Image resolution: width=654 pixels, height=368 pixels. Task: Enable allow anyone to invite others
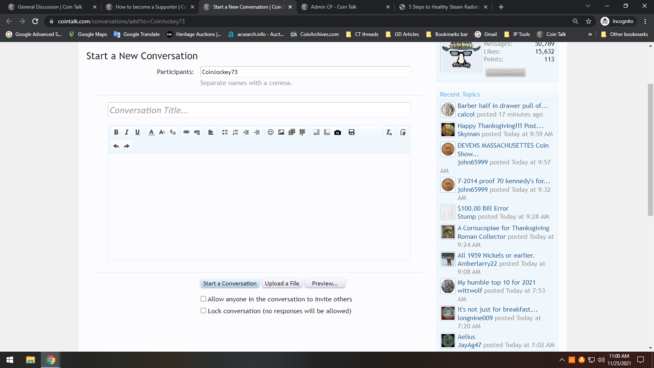(203, 299)
